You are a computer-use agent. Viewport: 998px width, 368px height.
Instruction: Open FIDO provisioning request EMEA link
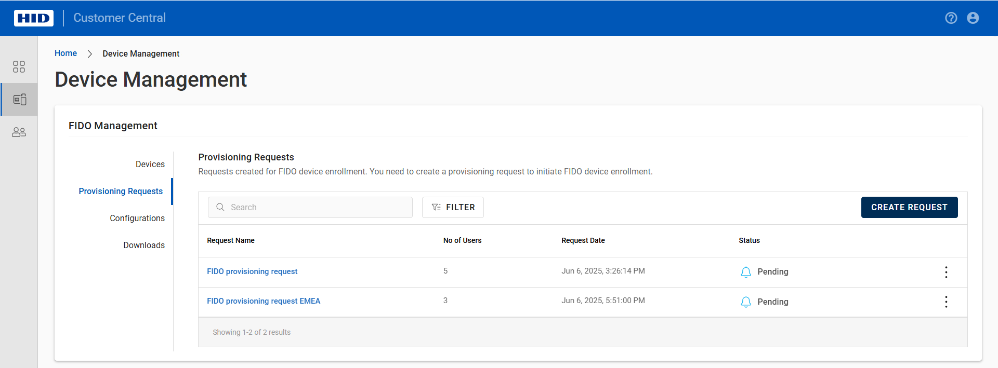(264, 301)
